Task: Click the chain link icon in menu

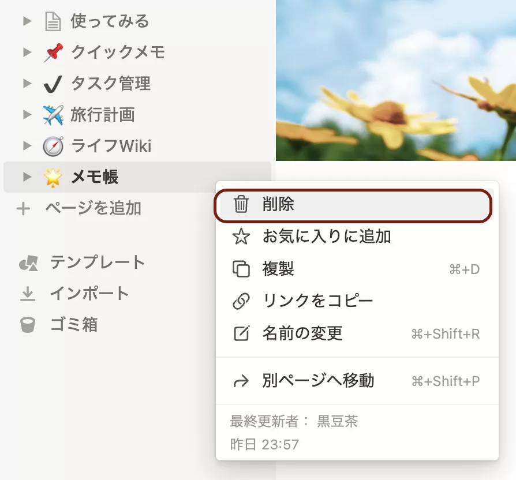Action: tap(241, 301)
